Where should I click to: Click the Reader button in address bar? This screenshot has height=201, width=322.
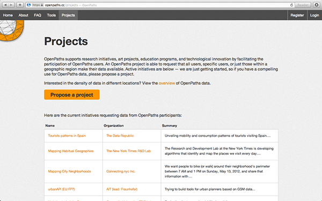[303, 5]
